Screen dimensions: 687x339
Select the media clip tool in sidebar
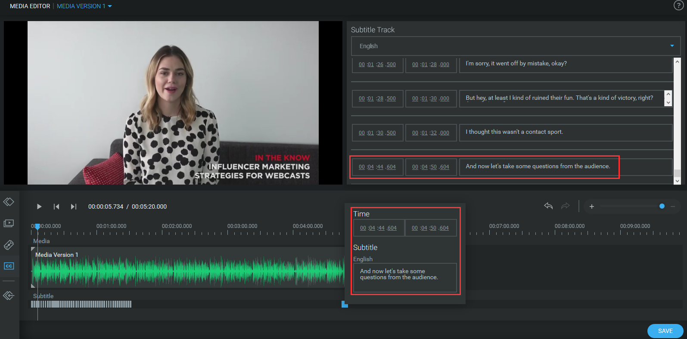(x=9, y=223)
